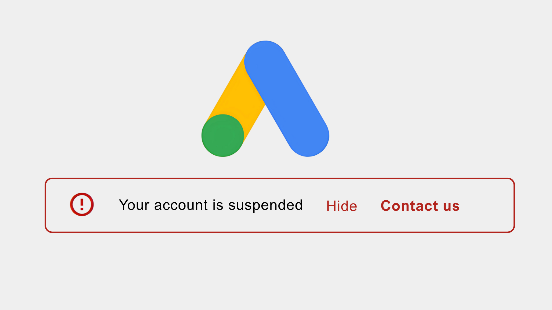This screenshot has width=552, height=310.
Task: Hide the account suspended notification
Action: click(342, 206)
